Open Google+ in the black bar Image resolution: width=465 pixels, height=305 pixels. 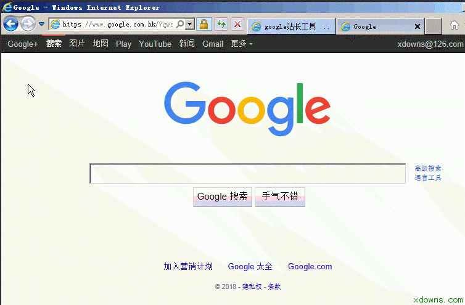pos(23,44)
